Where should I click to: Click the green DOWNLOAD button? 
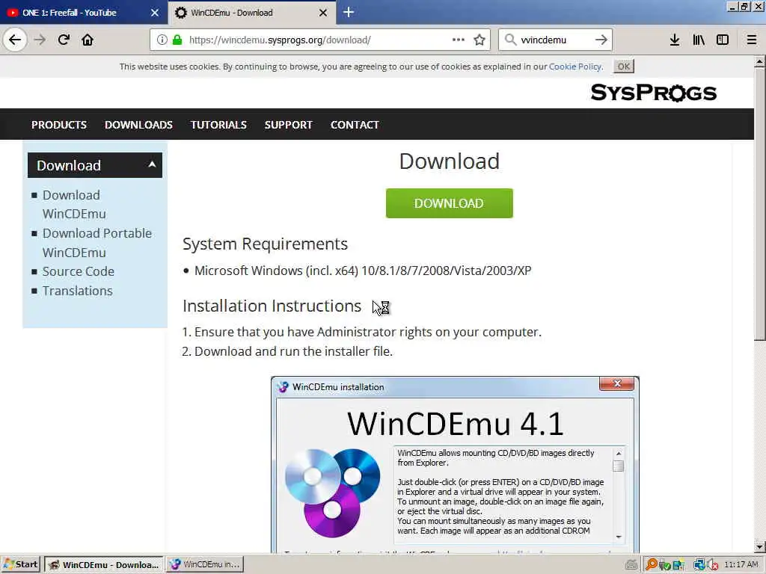point(449,203)
